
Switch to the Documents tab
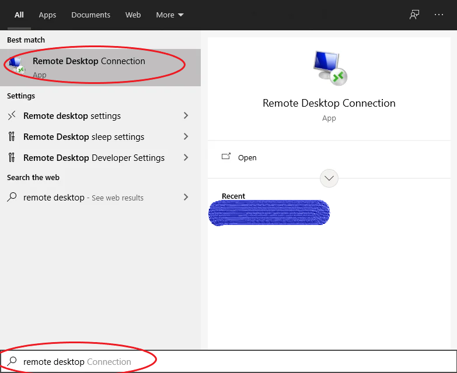tap(90, 15)
